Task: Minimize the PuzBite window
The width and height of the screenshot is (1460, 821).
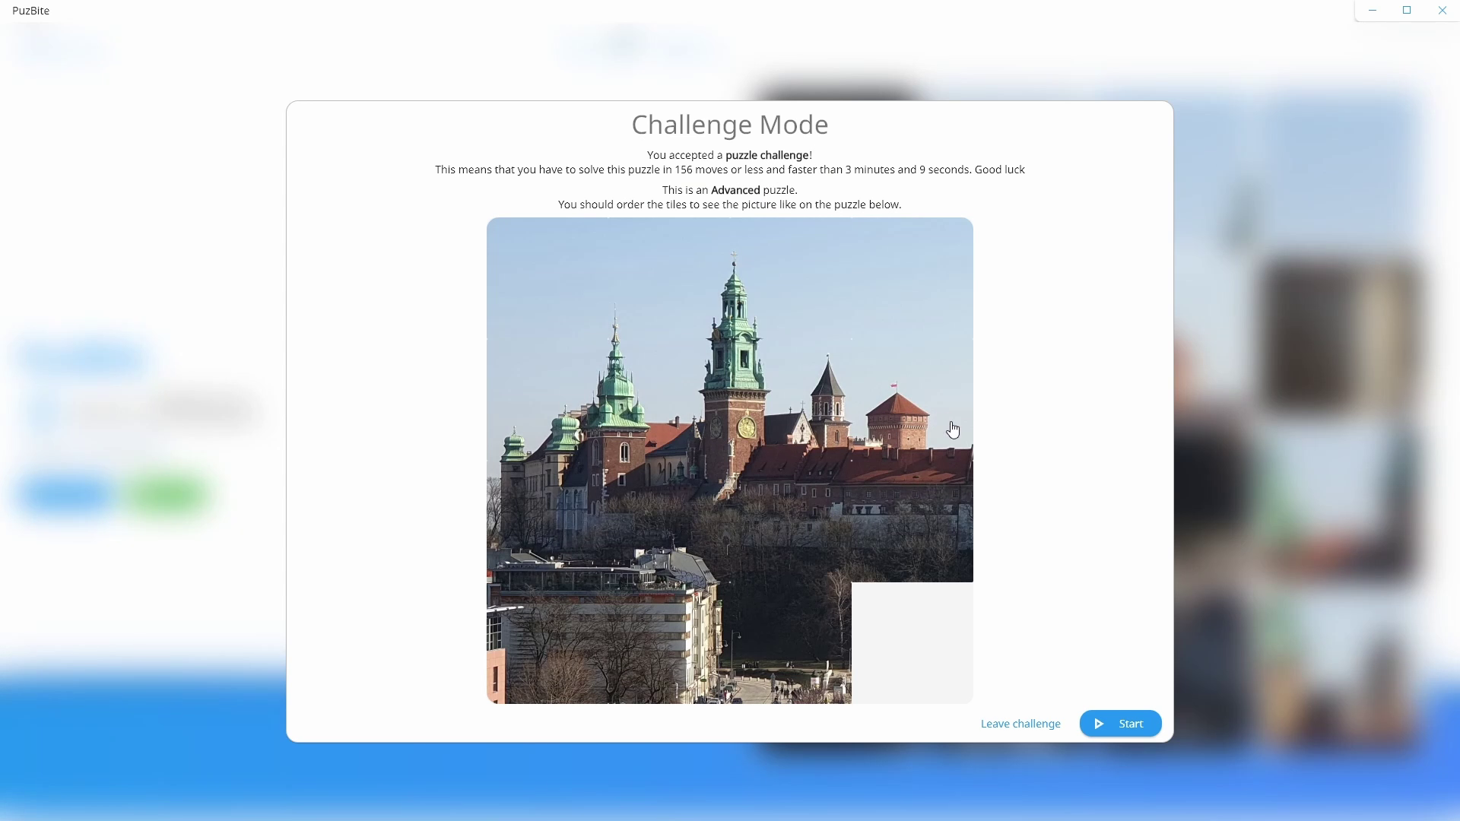Action: 1373,11
